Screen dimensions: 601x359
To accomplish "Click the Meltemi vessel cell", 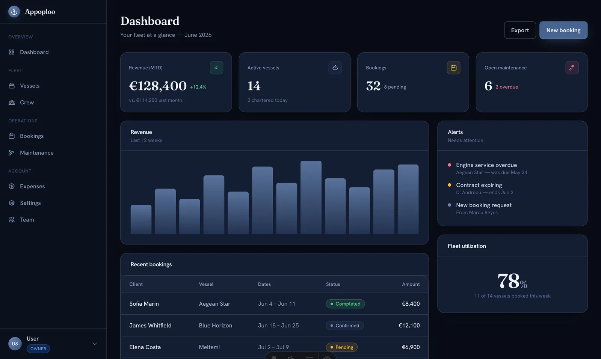I will click(209, 347).
